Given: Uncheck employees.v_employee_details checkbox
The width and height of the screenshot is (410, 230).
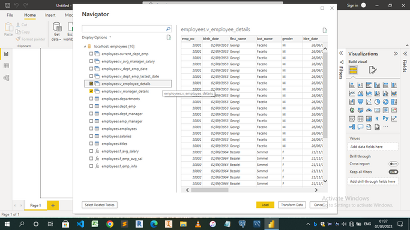Looking at the screenshot, I should tap(91, 84).
